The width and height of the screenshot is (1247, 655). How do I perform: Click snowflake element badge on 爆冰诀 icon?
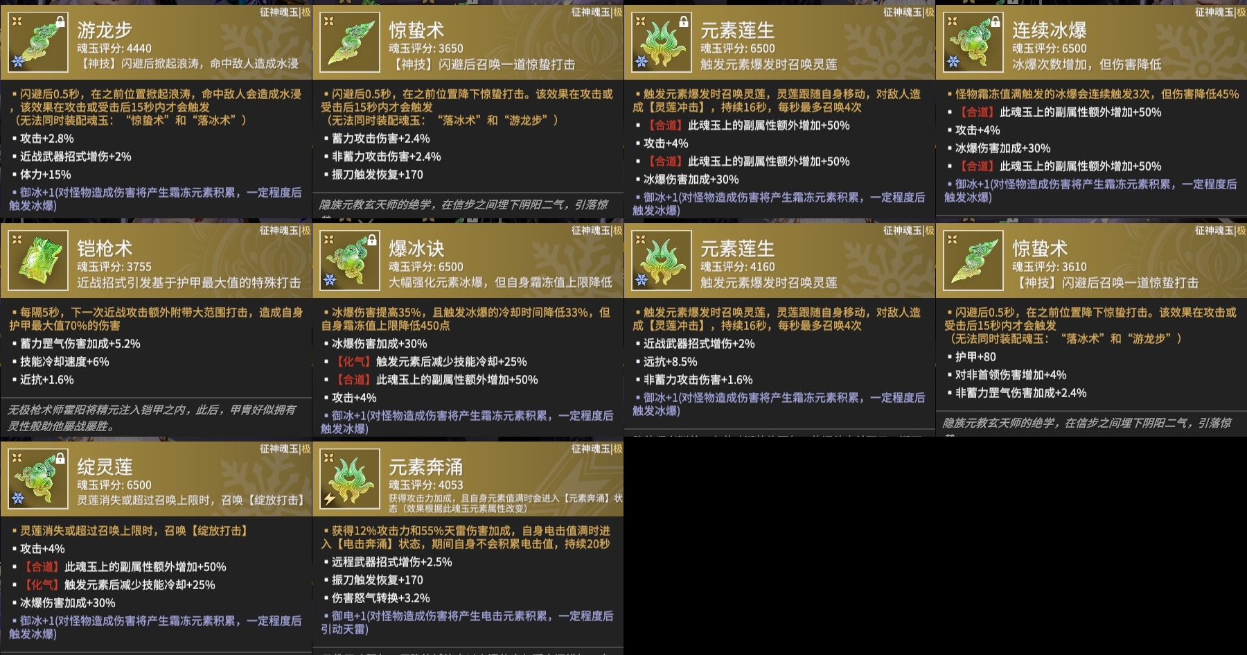[330, 280]
